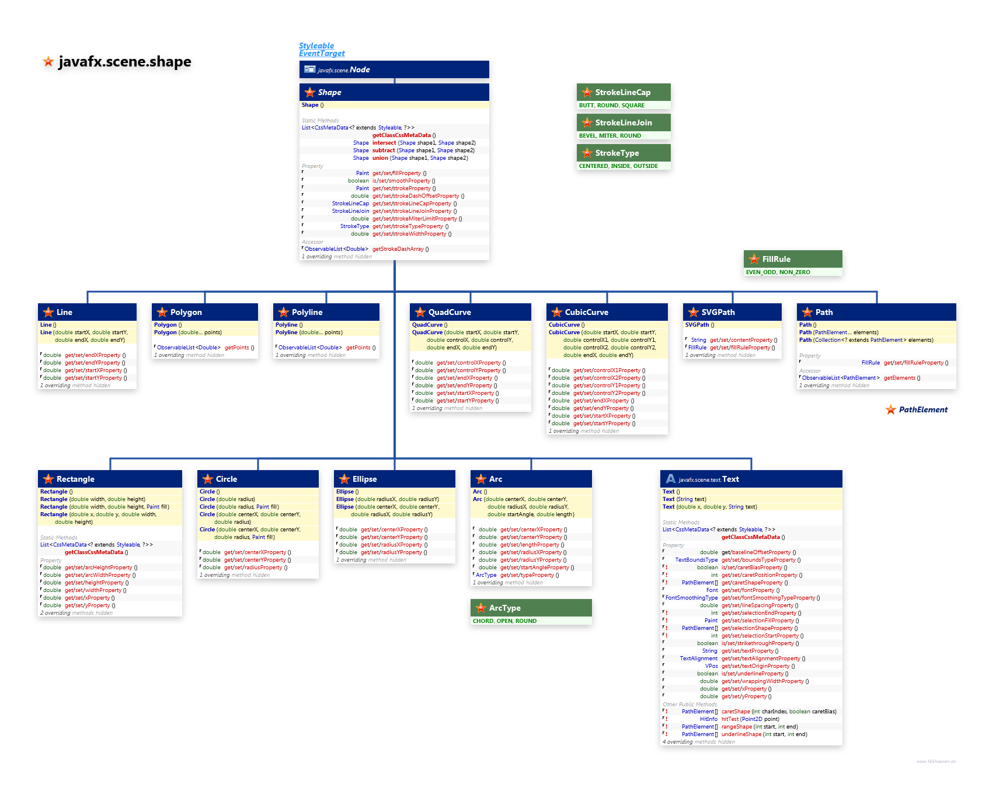Open the EventTarget interface link
Screen dimensions: 989x788
coord(322,53)
